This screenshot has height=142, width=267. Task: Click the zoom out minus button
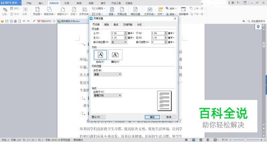(x=230, y=140)
